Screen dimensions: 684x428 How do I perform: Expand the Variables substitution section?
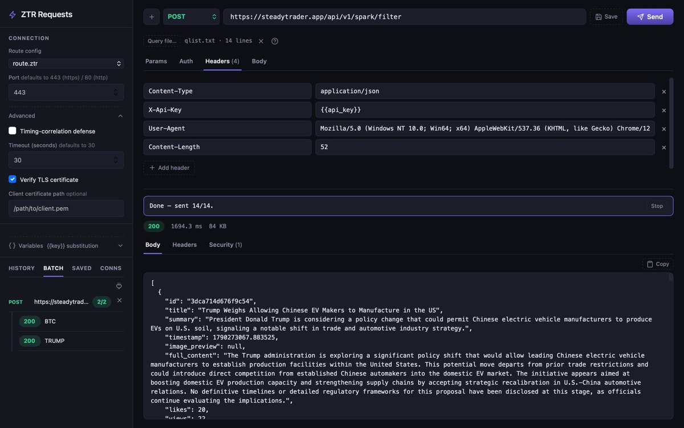click(x=66, y=245)
